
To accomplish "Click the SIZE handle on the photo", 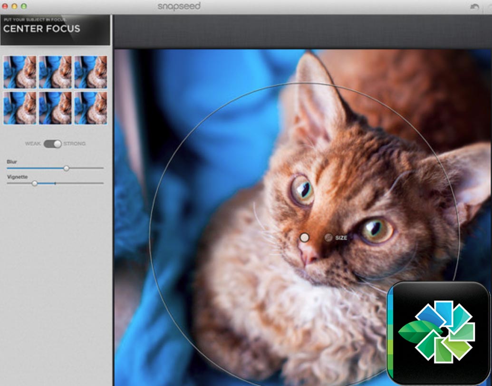I will tap(328, 237).
